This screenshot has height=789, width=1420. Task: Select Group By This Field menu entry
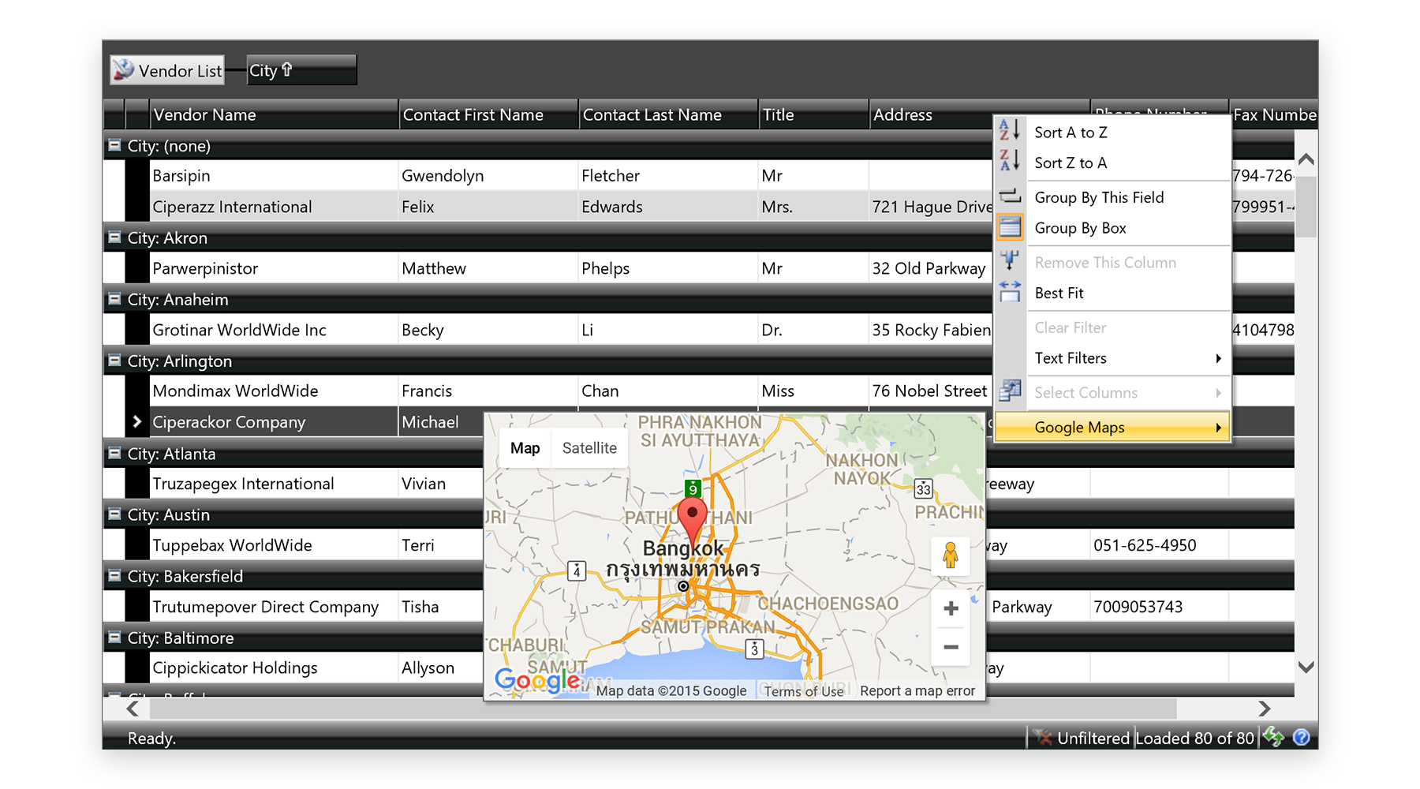point(1098,197)
